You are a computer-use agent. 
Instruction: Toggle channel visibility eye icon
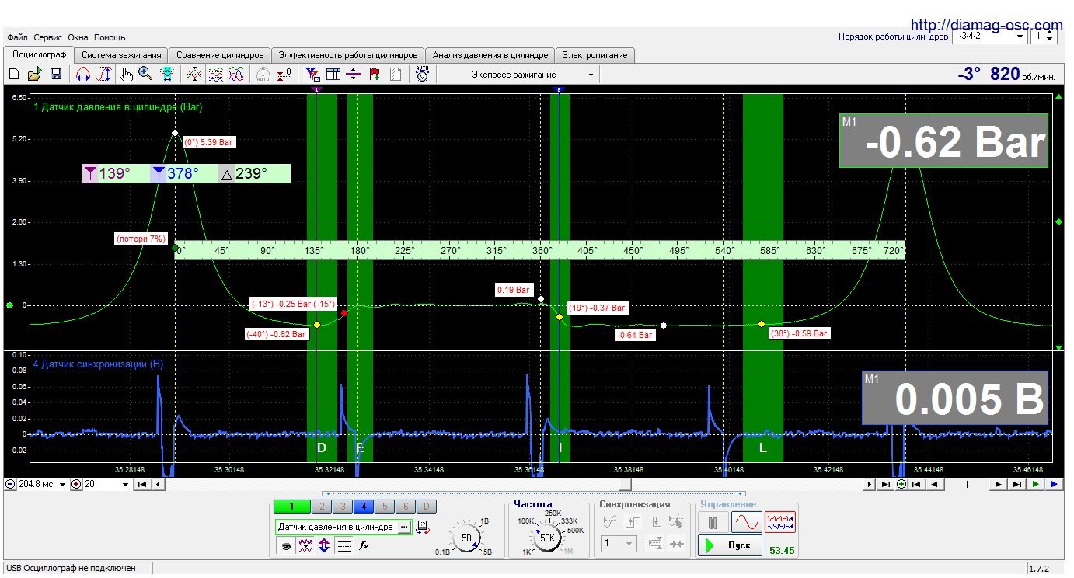[286, 546]
